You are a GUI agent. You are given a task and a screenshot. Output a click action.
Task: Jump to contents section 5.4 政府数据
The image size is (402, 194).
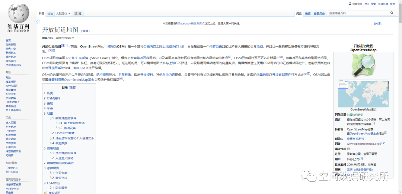click(x=59, y=143)
